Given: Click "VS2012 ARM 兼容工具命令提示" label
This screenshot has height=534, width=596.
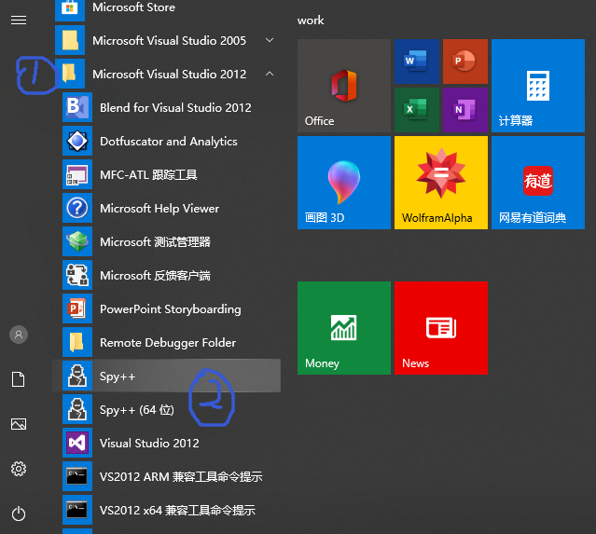Looking at the screenshot, I should [181, 476].
